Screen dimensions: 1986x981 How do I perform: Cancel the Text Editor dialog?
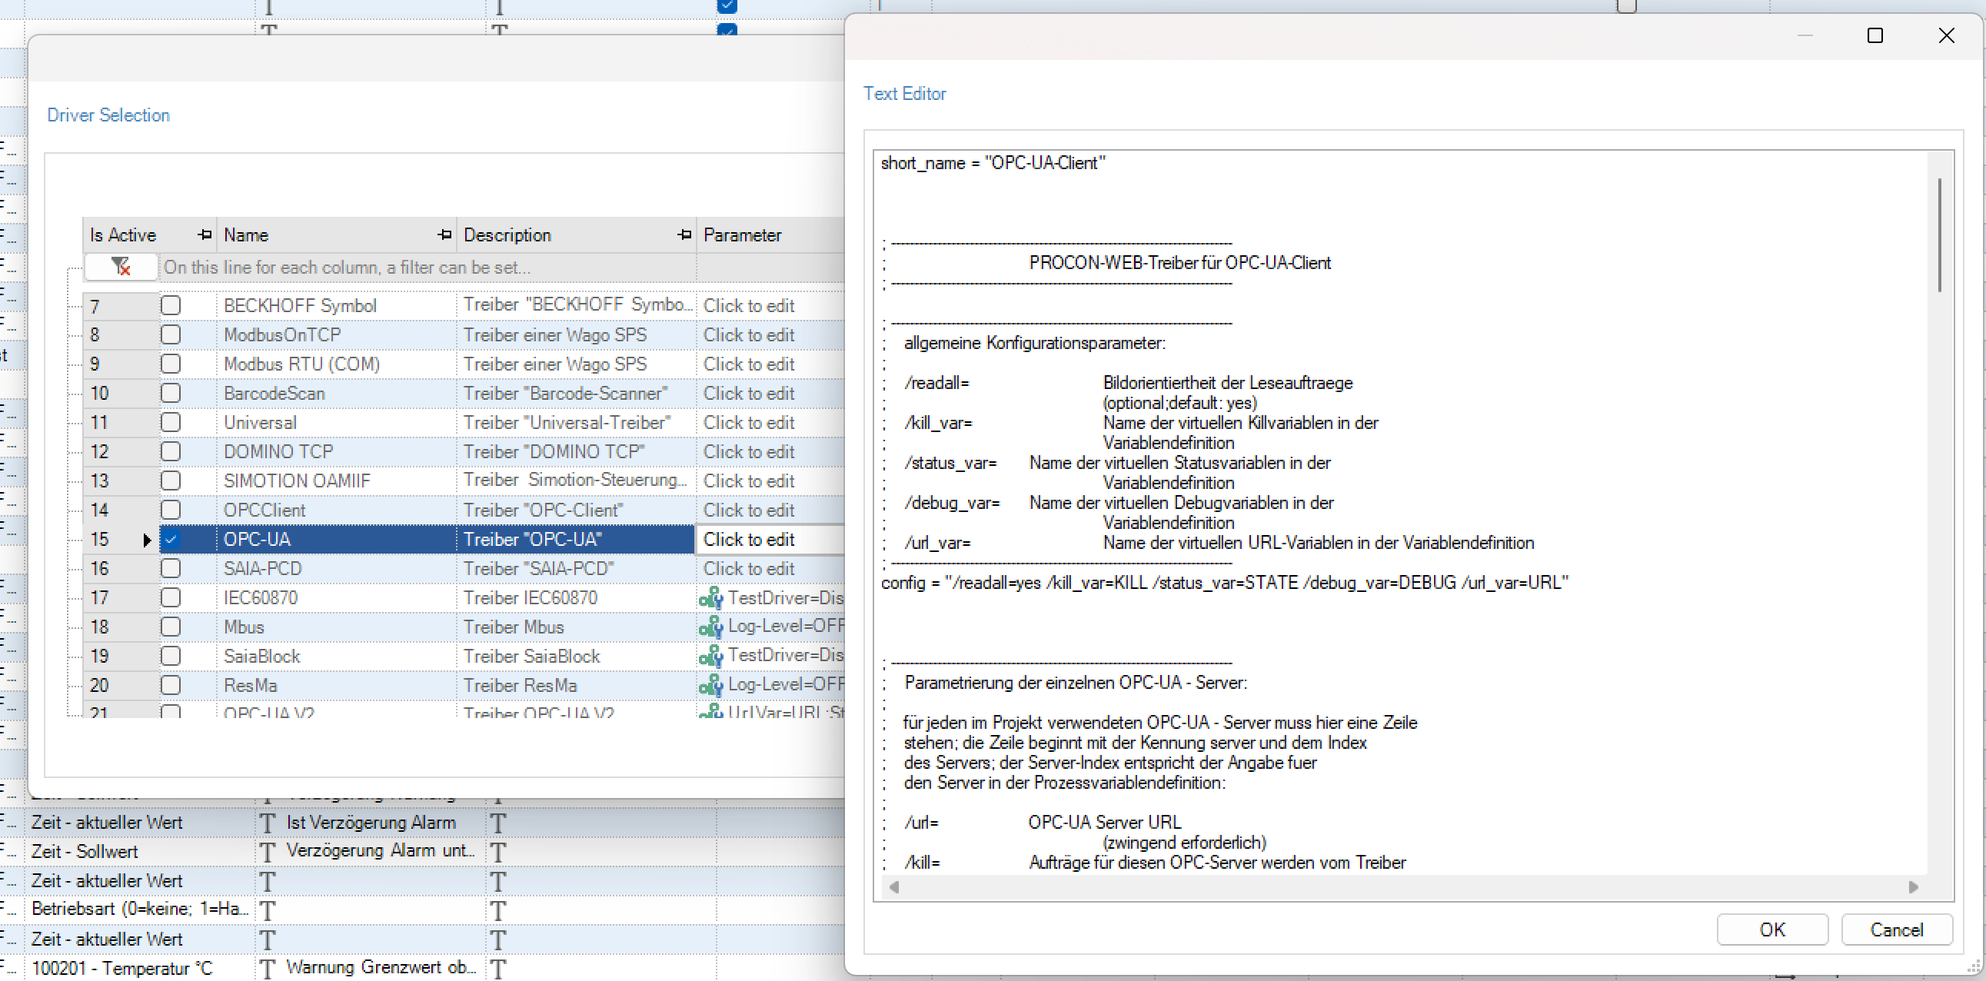pos(1897,930)
